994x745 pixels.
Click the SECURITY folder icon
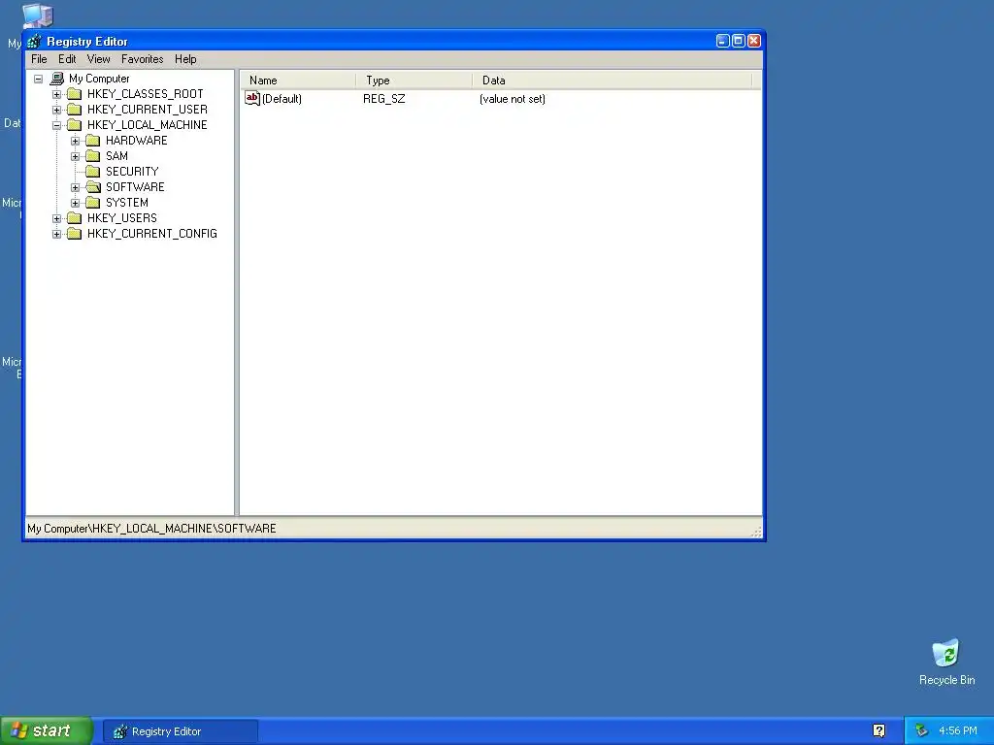point(93,172)
